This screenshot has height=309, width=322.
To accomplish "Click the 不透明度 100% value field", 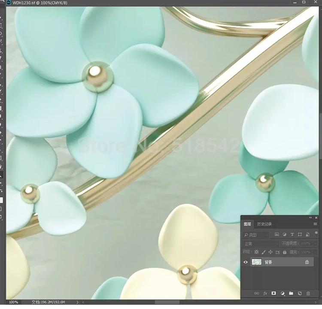I will tap(306, 243).
